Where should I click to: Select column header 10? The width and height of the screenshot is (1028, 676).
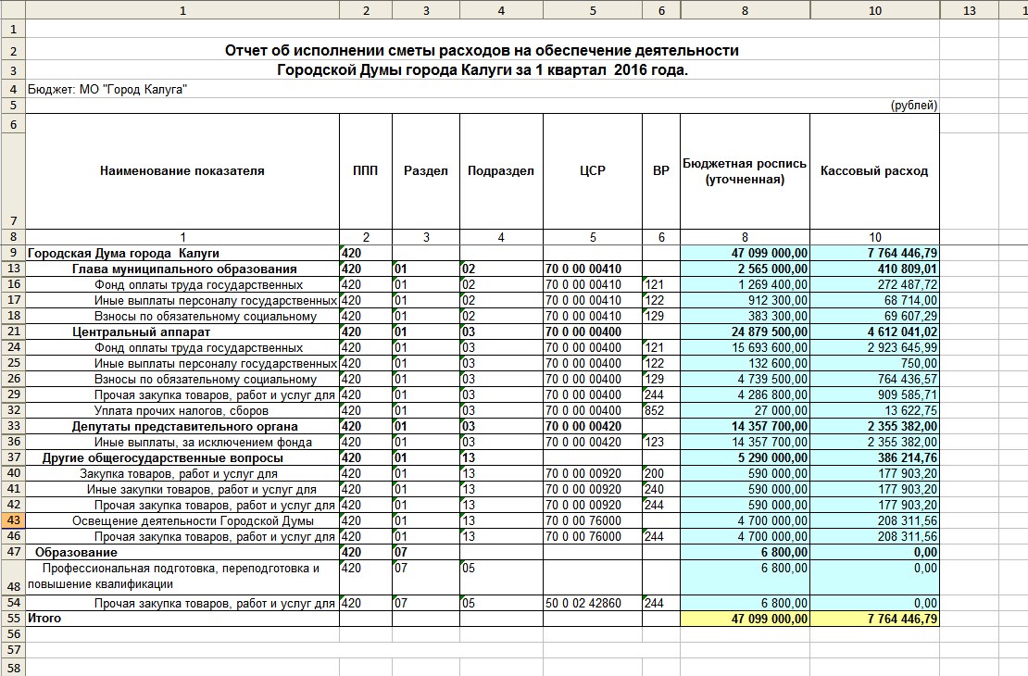(874, 10)
